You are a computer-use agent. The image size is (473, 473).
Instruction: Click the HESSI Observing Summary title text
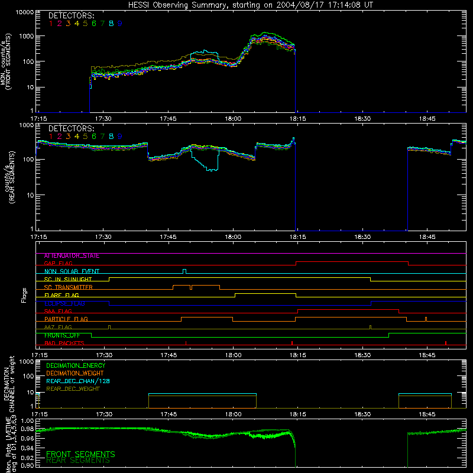(250, 5)
